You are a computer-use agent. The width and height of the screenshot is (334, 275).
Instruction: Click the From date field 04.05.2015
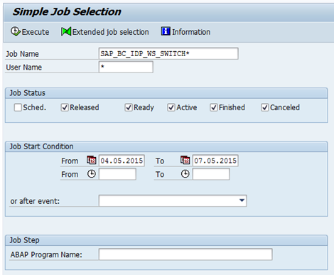[x=122, y=161]
